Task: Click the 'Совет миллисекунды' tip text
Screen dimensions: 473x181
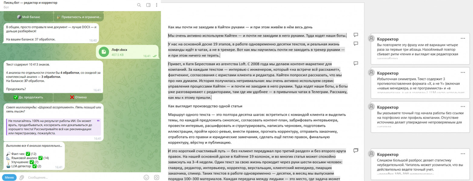Action: [53, 110]
